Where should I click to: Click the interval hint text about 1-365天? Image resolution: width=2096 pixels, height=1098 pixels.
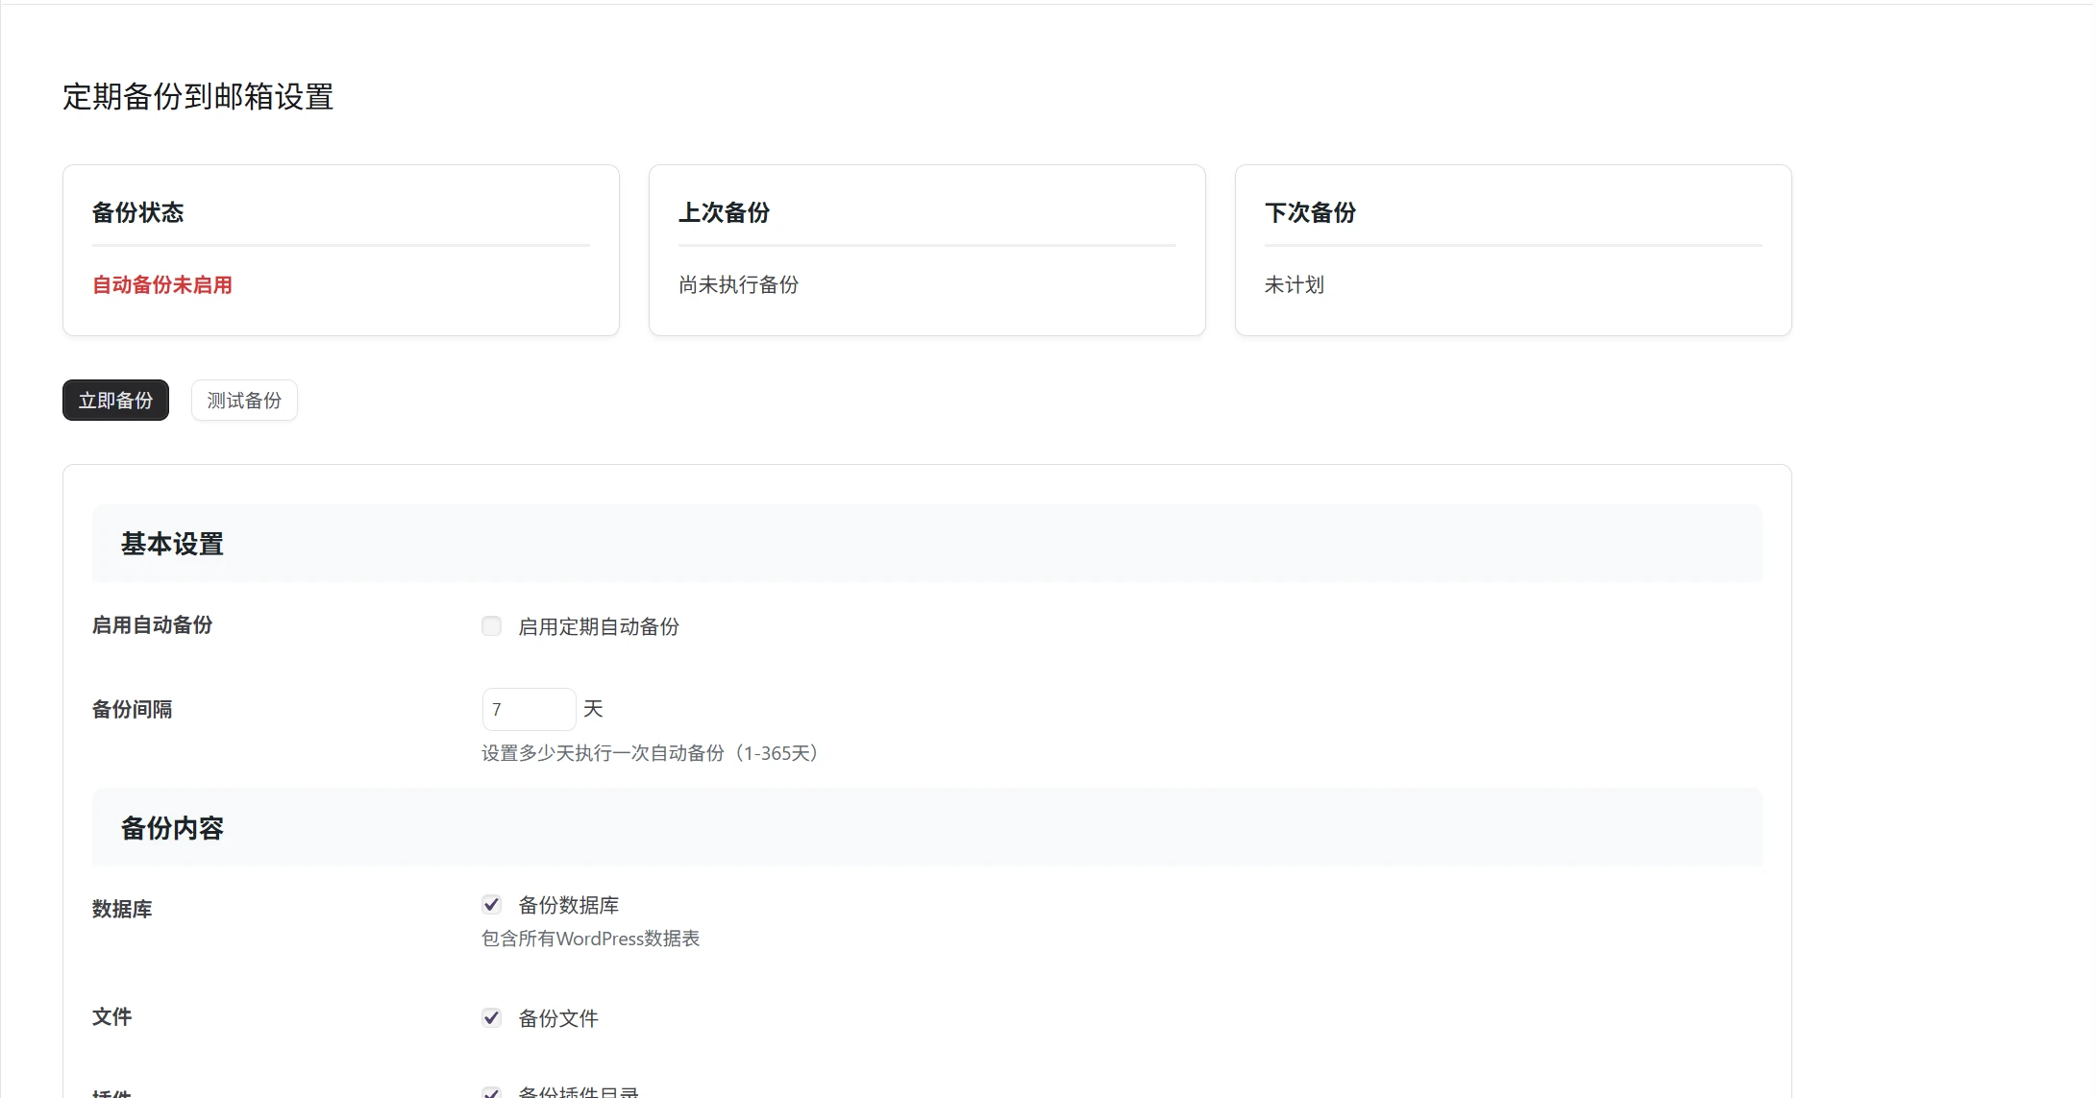coord(650,753)
